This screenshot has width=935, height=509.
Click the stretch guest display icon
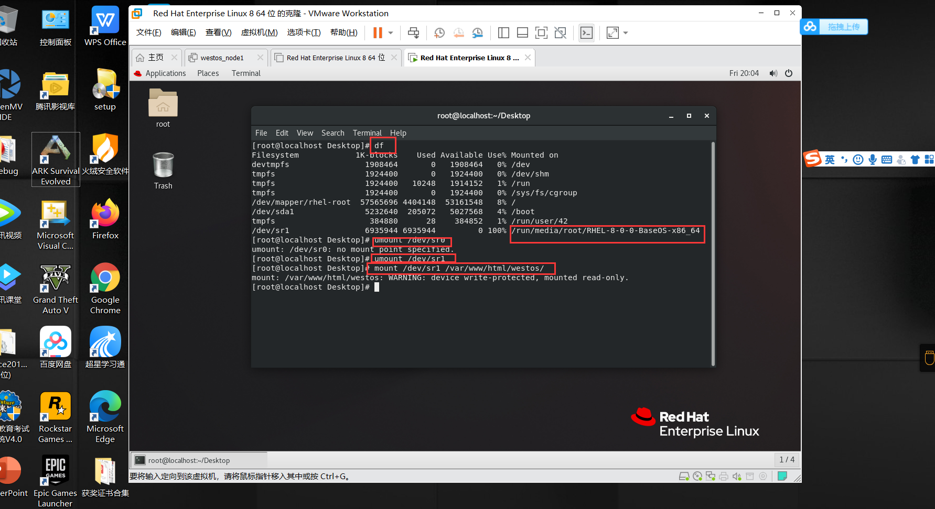612,33
